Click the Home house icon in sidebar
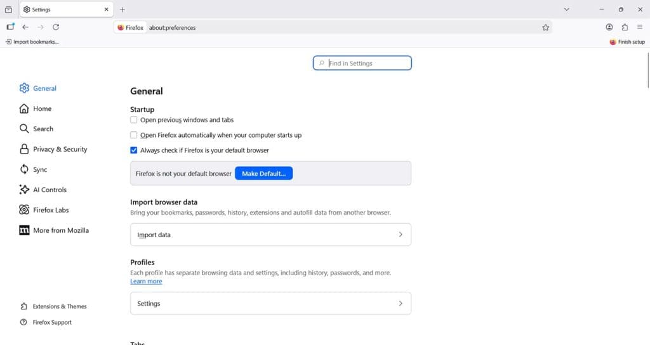 tap(24, 108)
